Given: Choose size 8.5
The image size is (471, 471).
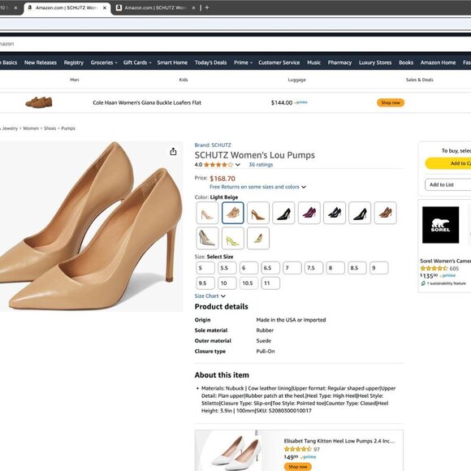Looking at the screenshot, I should (357, 268).
